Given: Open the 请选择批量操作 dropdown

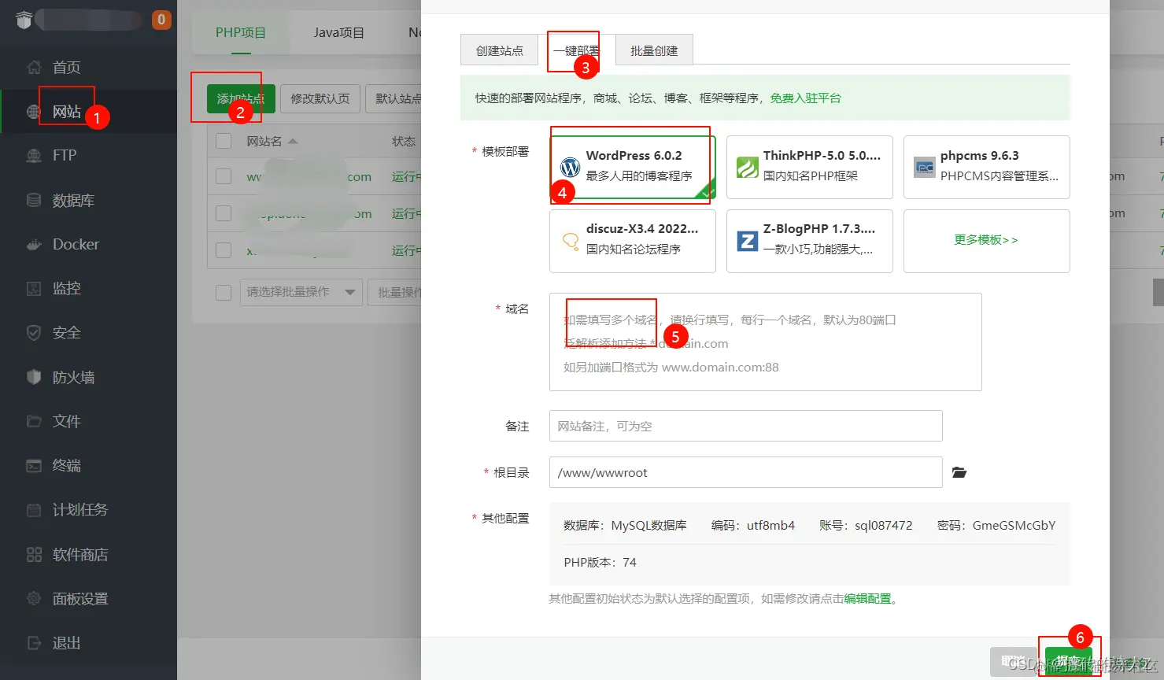Looking at the screenshot, I should pos(301,292).
